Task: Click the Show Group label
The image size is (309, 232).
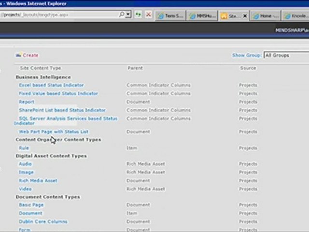Action: coord(247,55)
